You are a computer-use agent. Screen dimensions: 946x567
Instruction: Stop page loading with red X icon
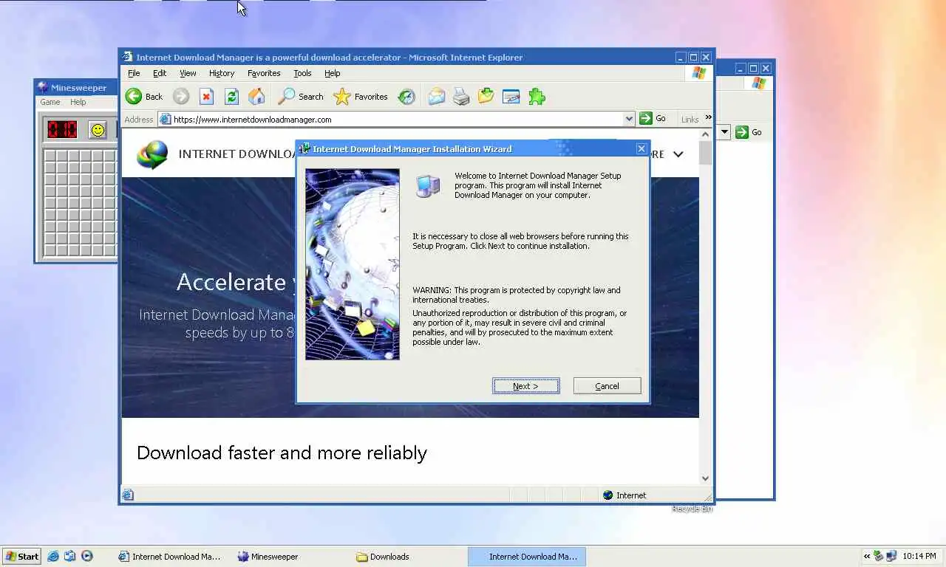click(206, 97)
